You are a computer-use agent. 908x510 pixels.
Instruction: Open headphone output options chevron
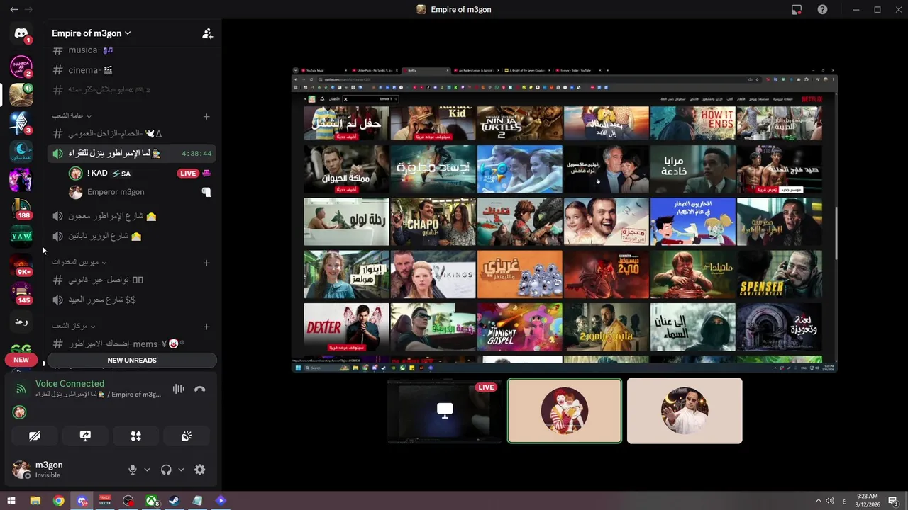(181, 470)
